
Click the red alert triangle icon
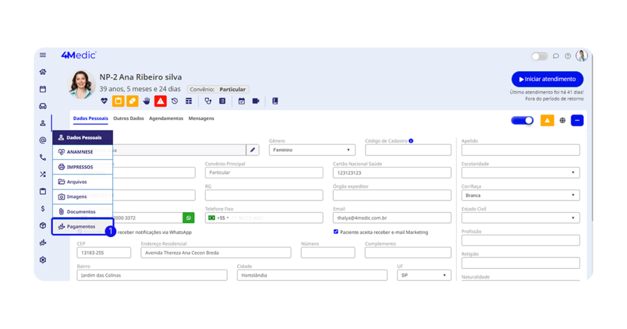click(160, 101)
